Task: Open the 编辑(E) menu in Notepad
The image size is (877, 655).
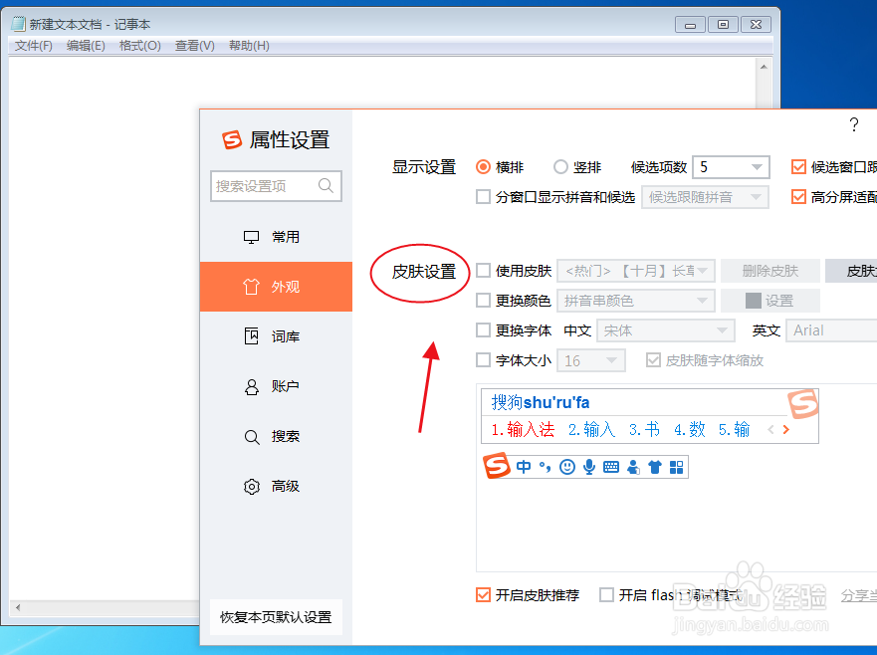Action: point(86,46)
